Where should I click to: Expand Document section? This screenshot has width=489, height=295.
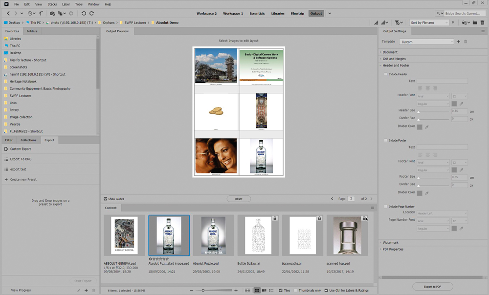click(x=390, y=52)
